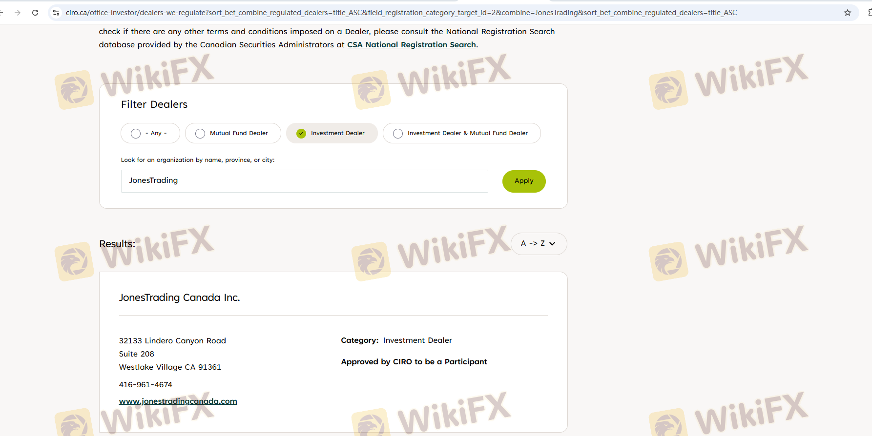The image size is (872, 436).
Task: Click the browser forward arrow
Action: point(18,13)
